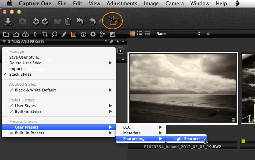The height and width of the screenshot is (160, 255).
Task: Rotate image right with clockwise icon
Action: point(45,21)
